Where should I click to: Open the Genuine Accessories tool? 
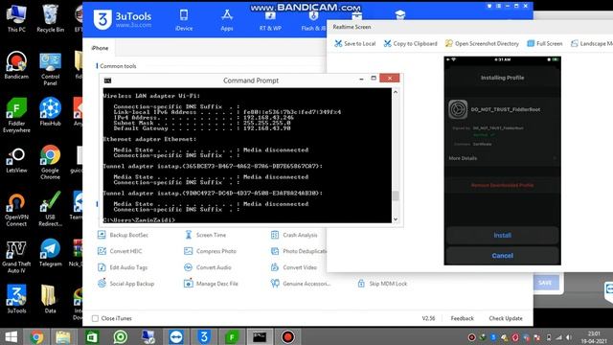301,284
